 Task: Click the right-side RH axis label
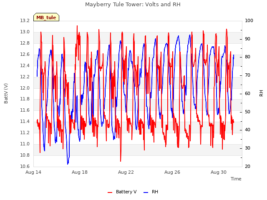click(261, 93)
